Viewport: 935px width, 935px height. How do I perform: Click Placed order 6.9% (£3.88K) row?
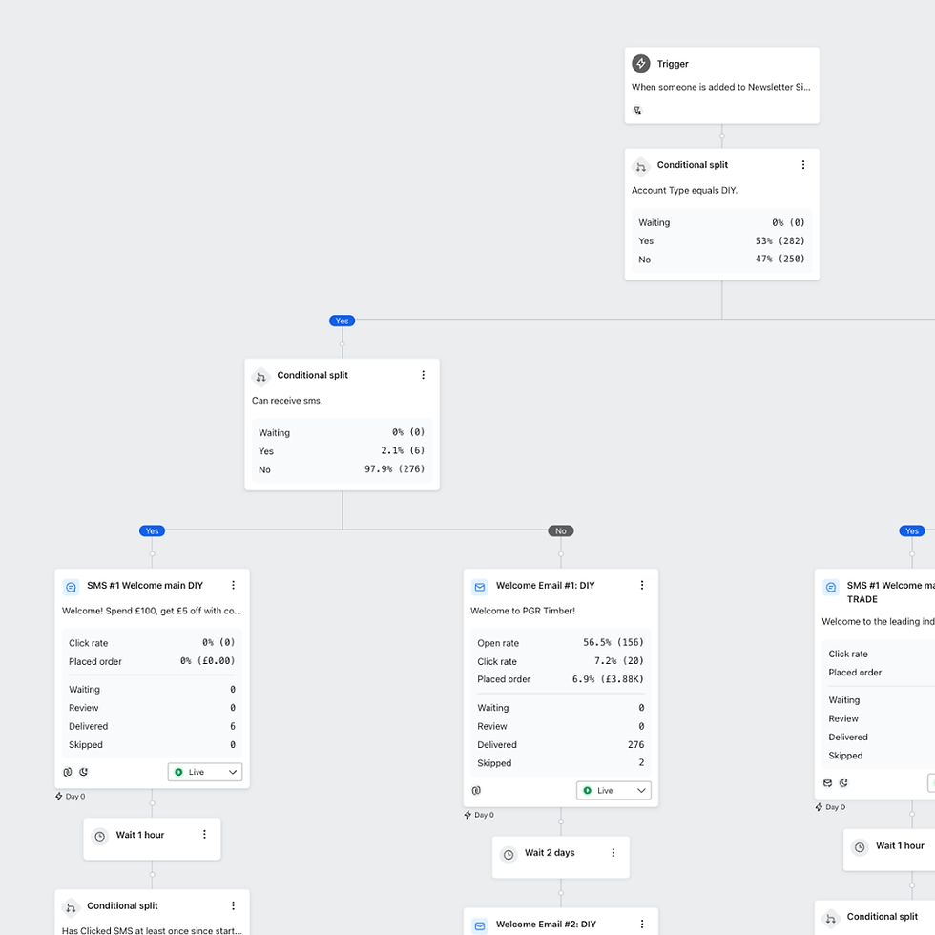[561, 679]
